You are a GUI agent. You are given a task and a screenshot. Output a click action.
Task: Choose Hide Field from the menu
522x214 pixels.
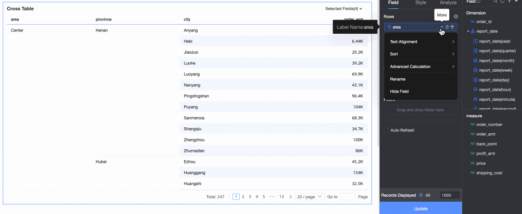[x=399, y=91]
